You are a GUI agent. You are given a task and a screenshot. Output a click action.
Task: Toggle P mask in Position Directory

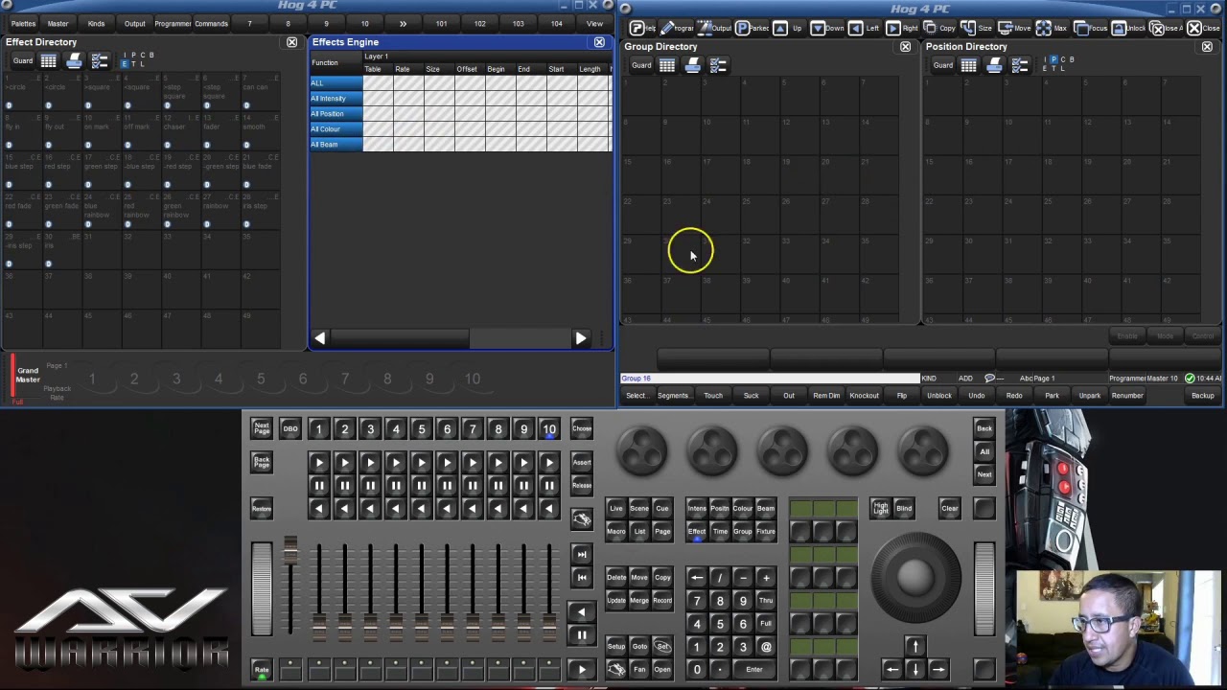click(1055, 59)
